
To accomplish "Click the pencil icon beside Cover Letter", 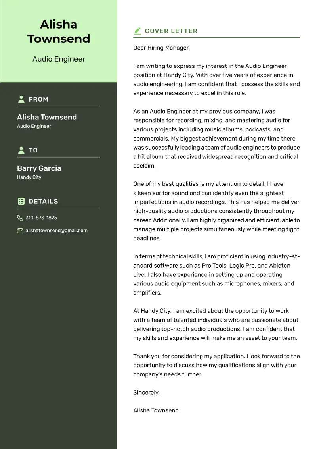I will point(137,31).
